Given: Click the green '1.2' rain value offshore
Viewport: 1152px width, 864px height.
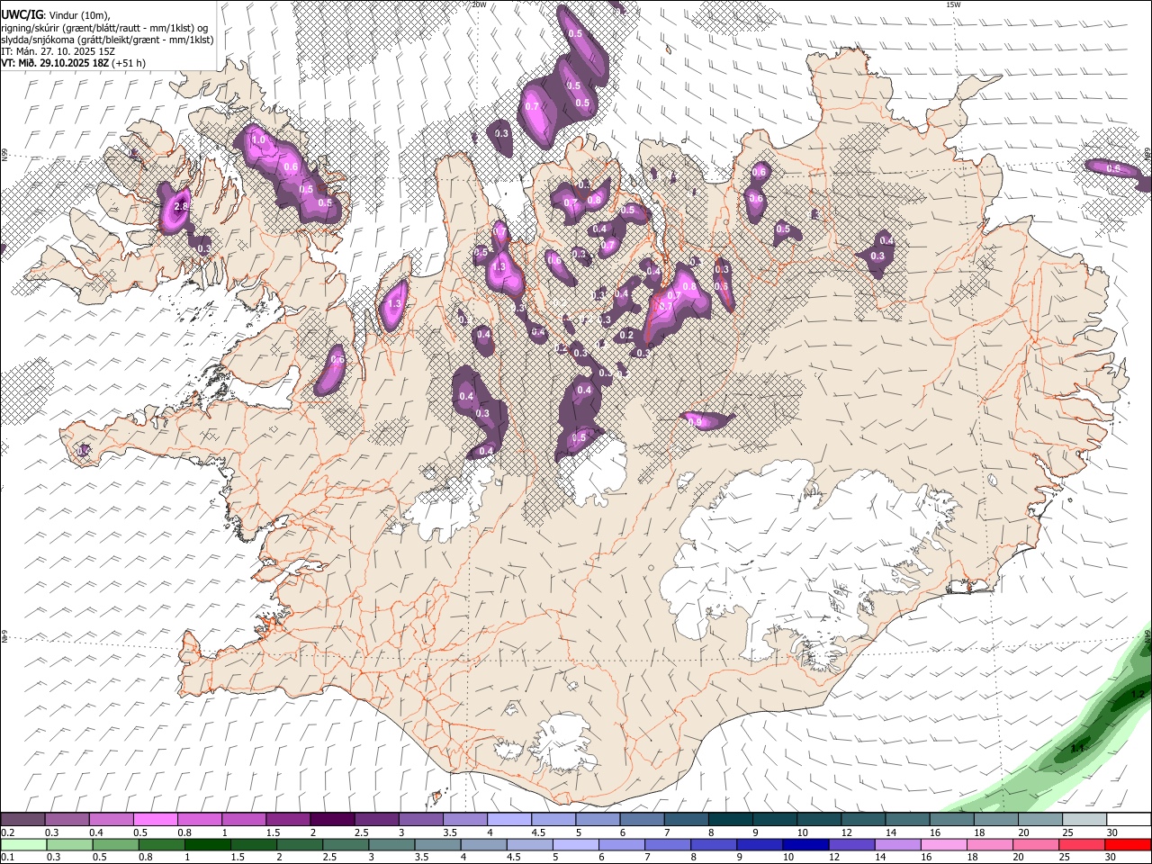Looking at the screenshot, I should point(1137,694).
